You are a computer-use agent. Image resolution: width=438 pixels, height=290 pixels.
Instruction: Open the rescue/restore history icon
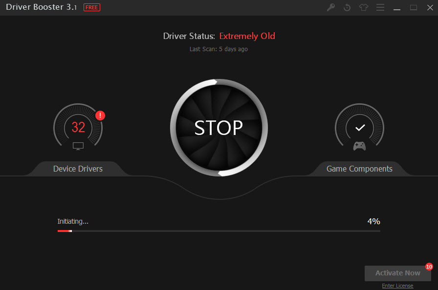click(x=347, y=7)
